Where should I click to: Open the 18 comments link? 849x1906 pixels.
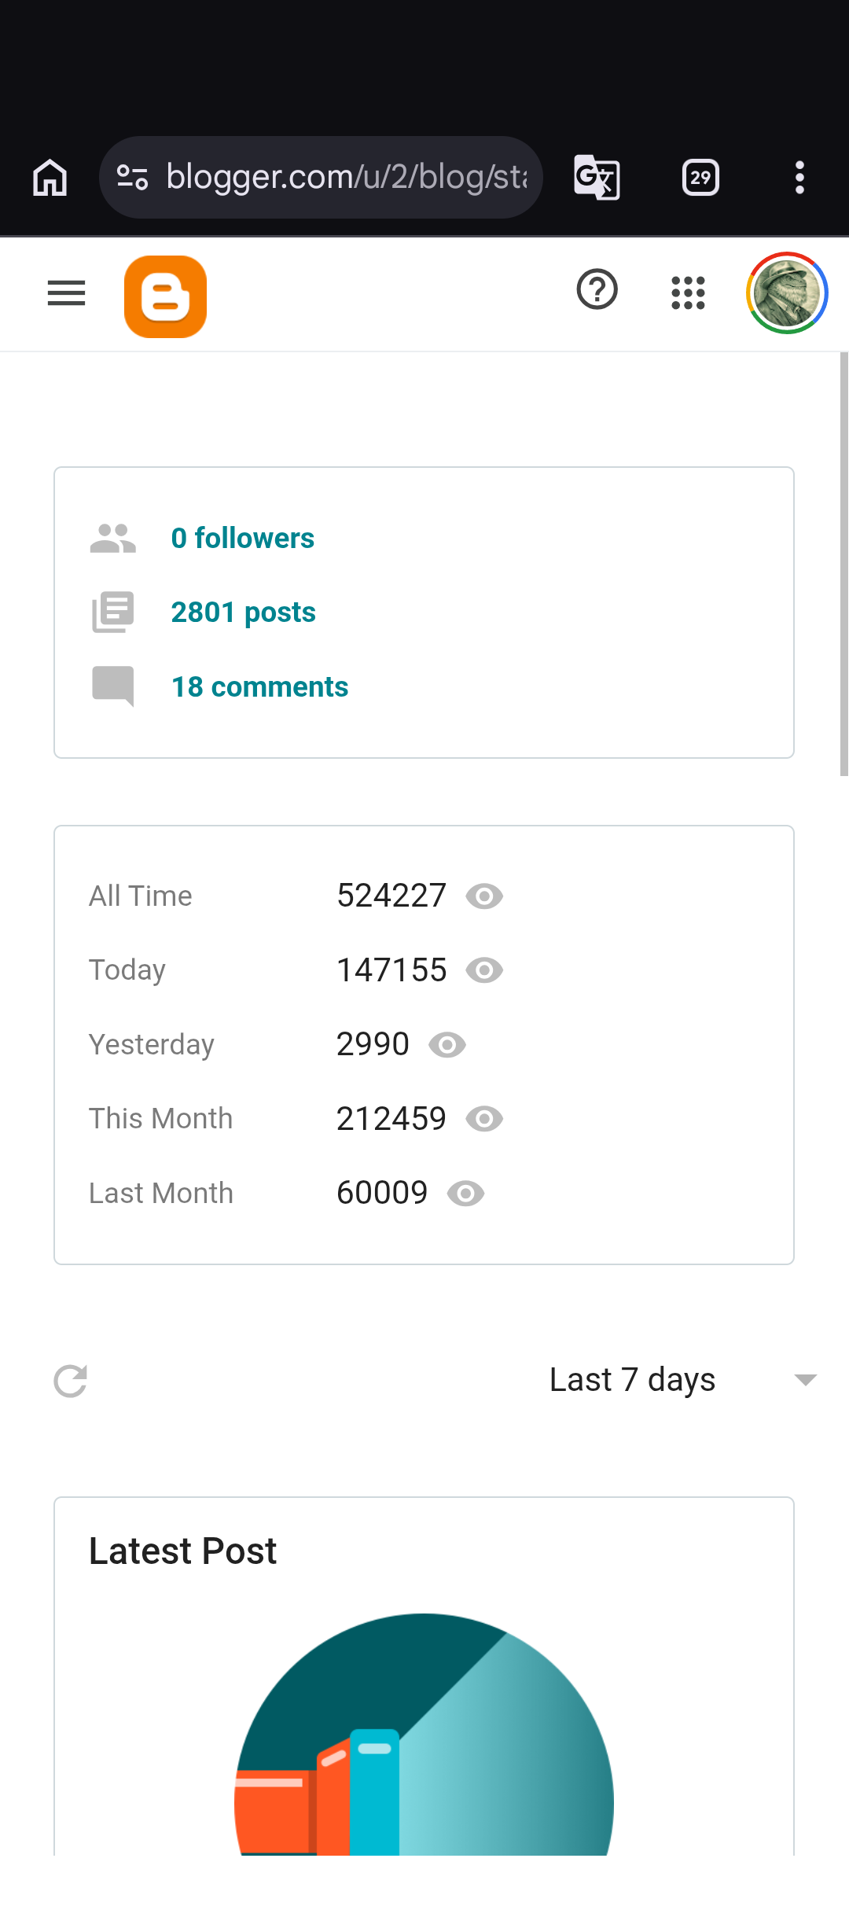[260, 687]
